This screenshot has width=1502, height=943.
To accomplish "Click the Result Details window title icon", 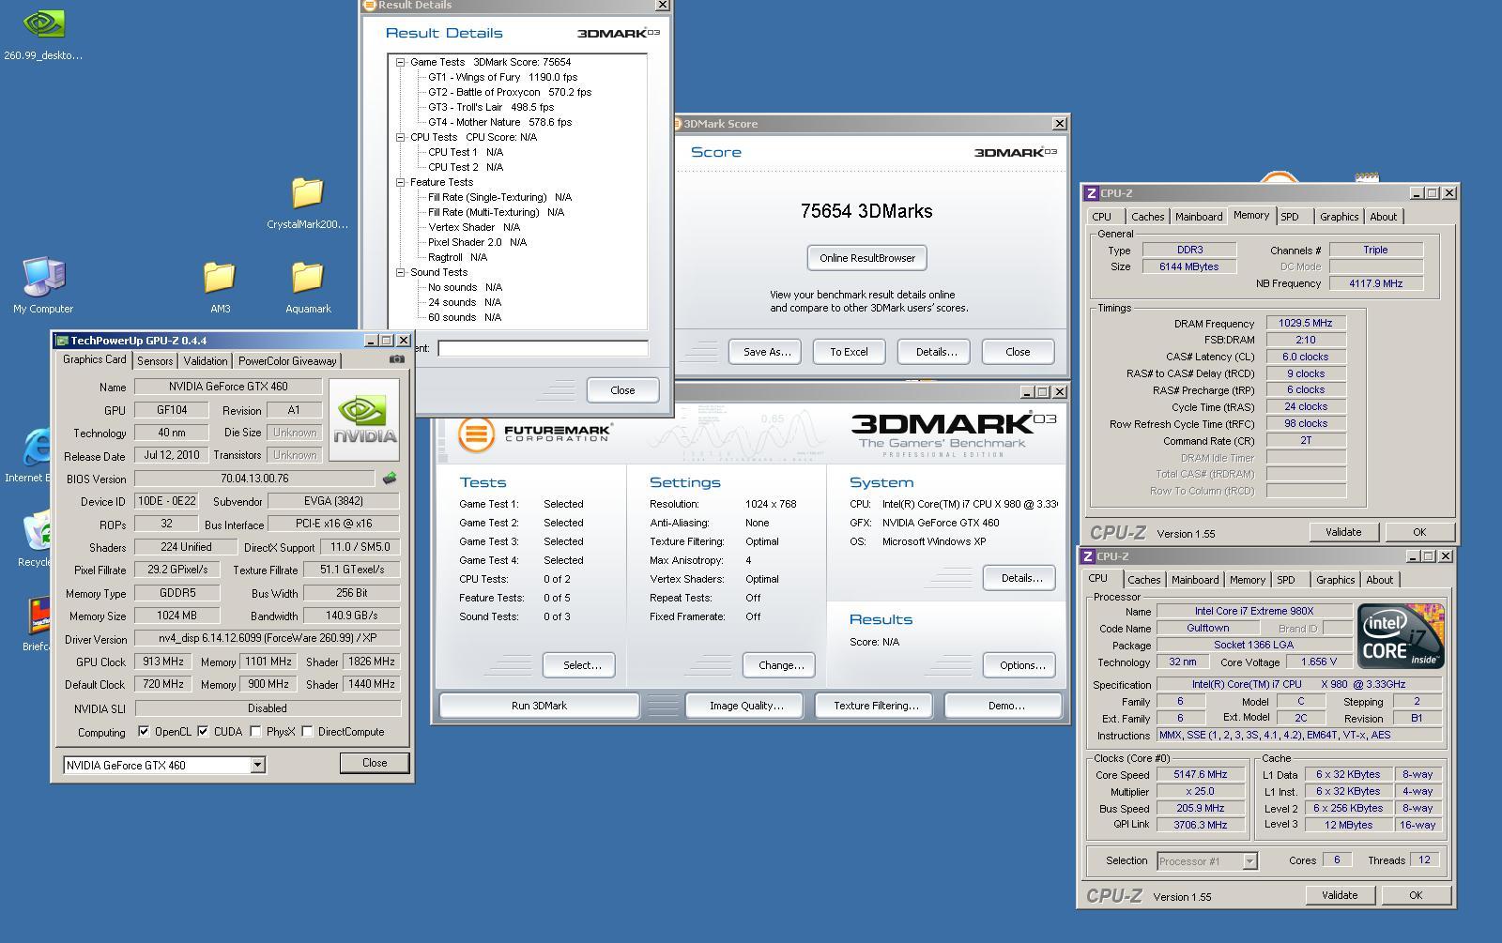I will click(369, 5).
